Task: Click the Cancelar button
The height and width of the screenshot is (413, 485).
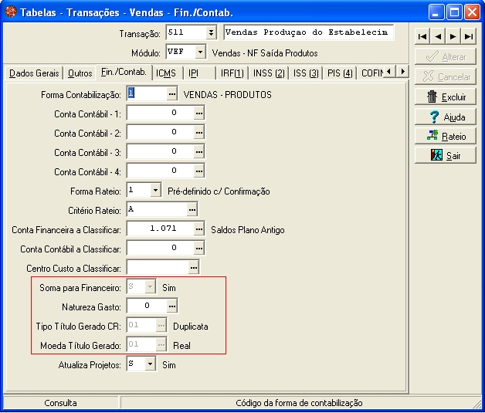Action: (445, 76)
